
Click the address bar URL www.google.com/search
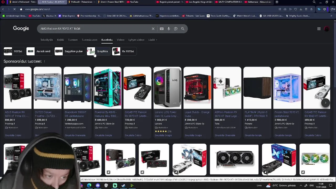point(38,9)
